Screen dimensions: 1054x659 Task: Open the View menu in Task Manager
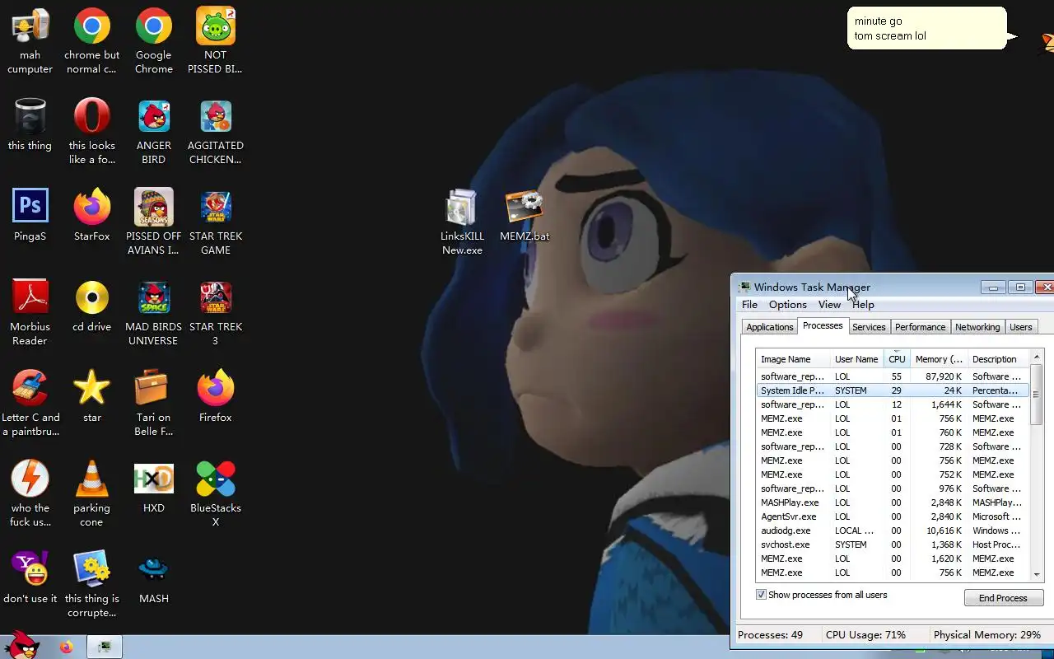[829, 305]
